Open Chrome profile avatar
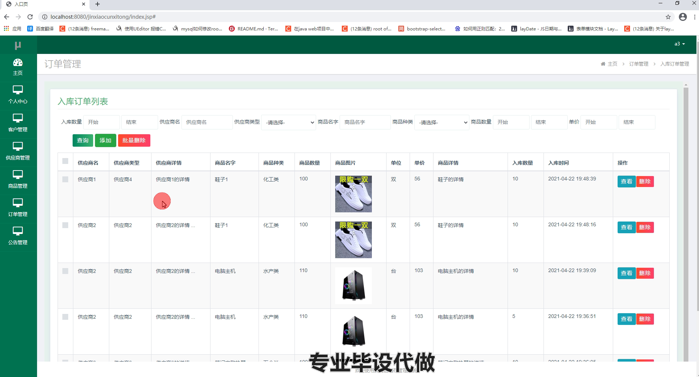699x377 pixels. click(x=683, y=17)
